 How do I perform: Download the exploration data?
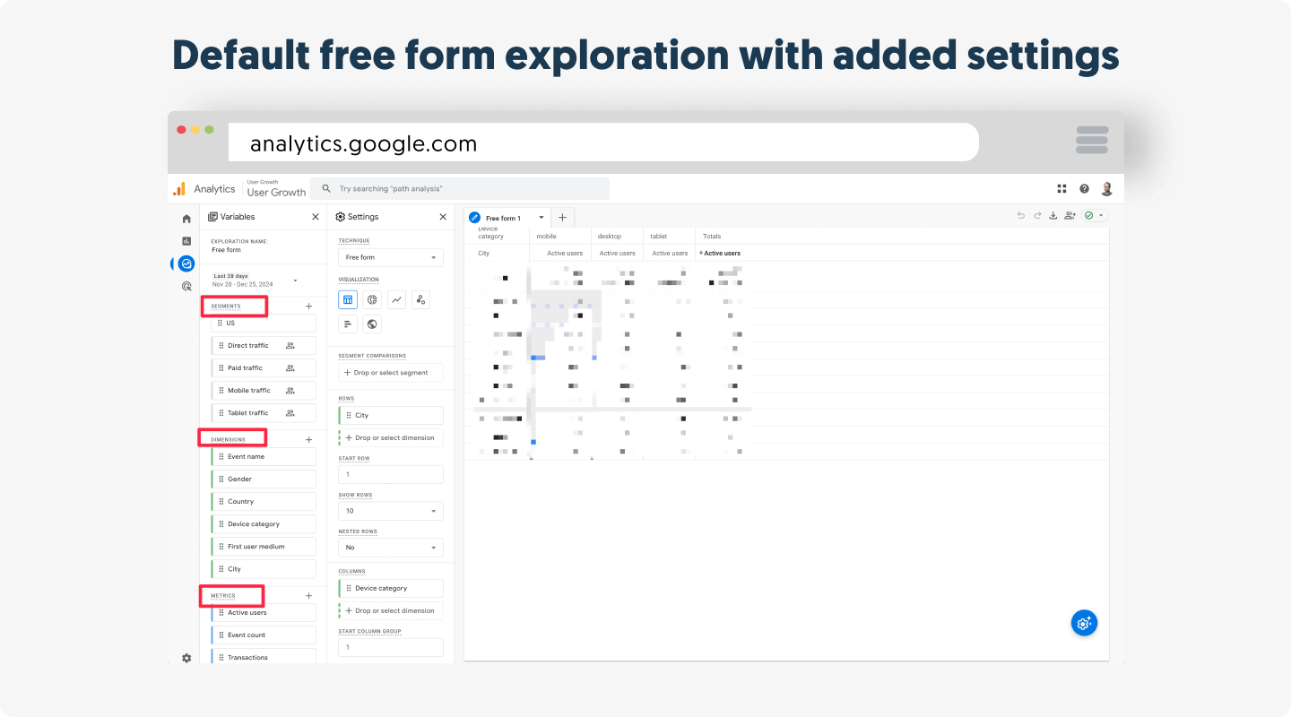(1053, 216)
